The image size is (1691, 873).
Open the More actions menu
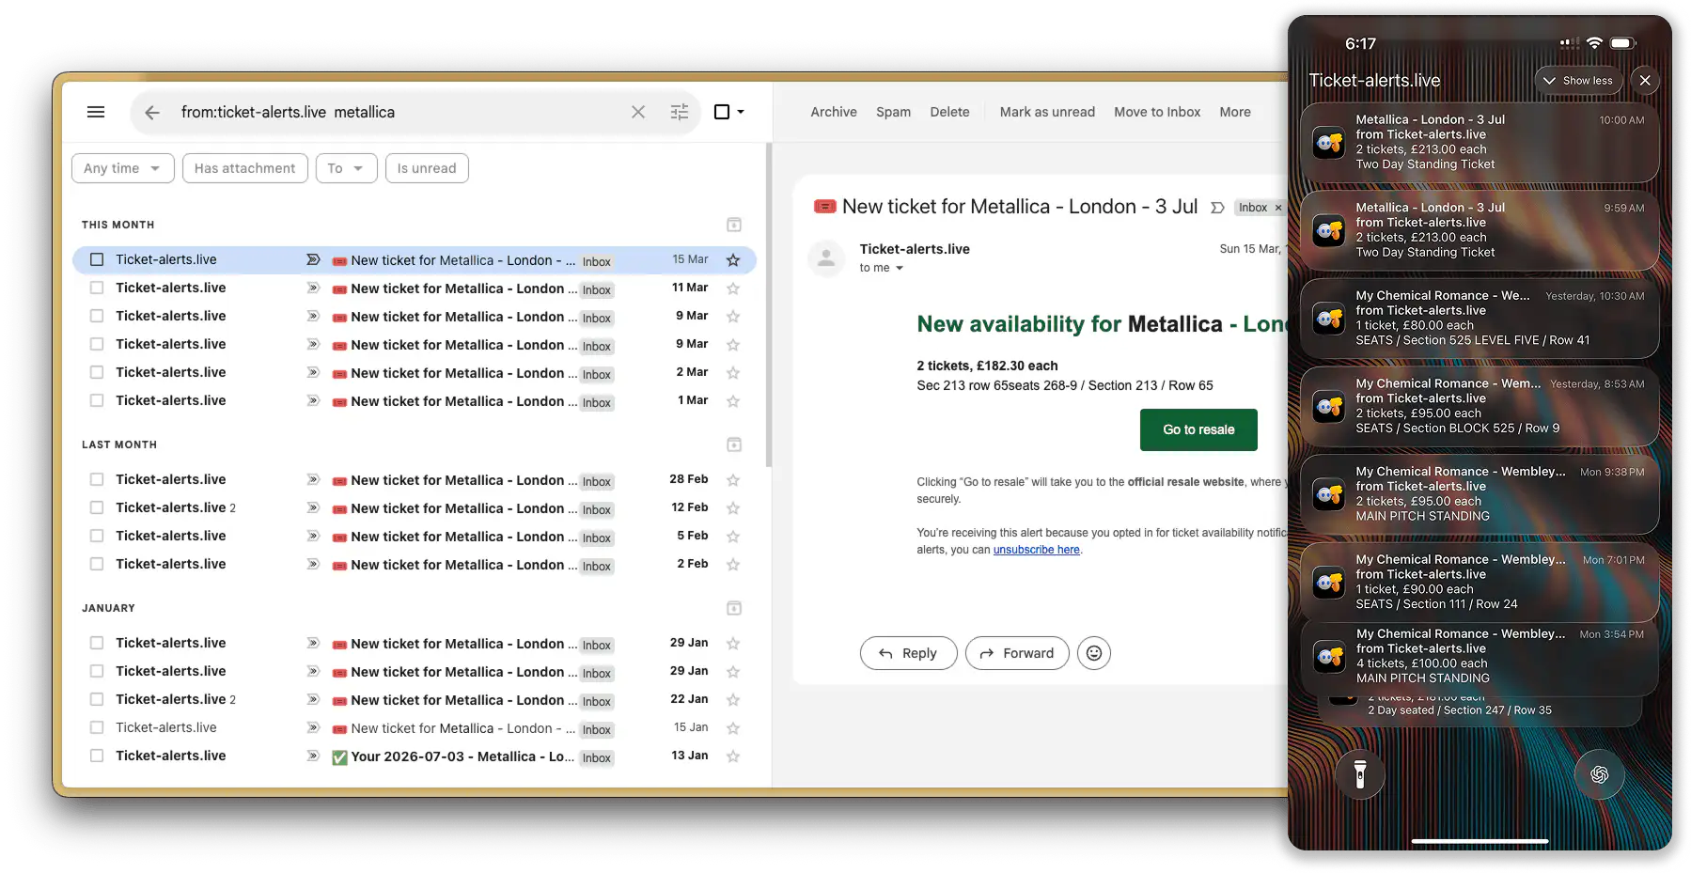tap(1234, 112)
